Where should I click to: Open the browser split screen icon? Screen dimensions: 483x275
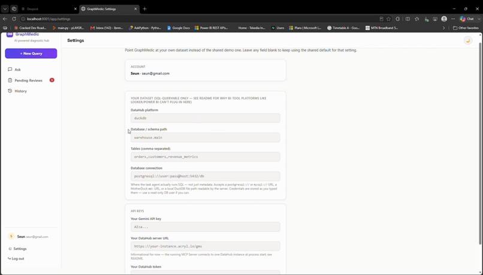coord(407,19)
